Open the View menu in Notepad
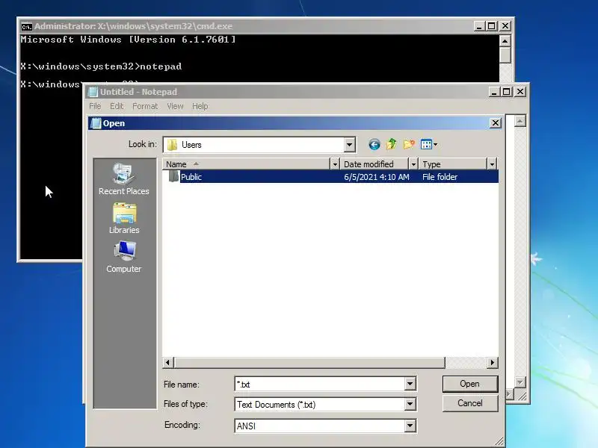598x448 pixels. click(x=175, y=106)
